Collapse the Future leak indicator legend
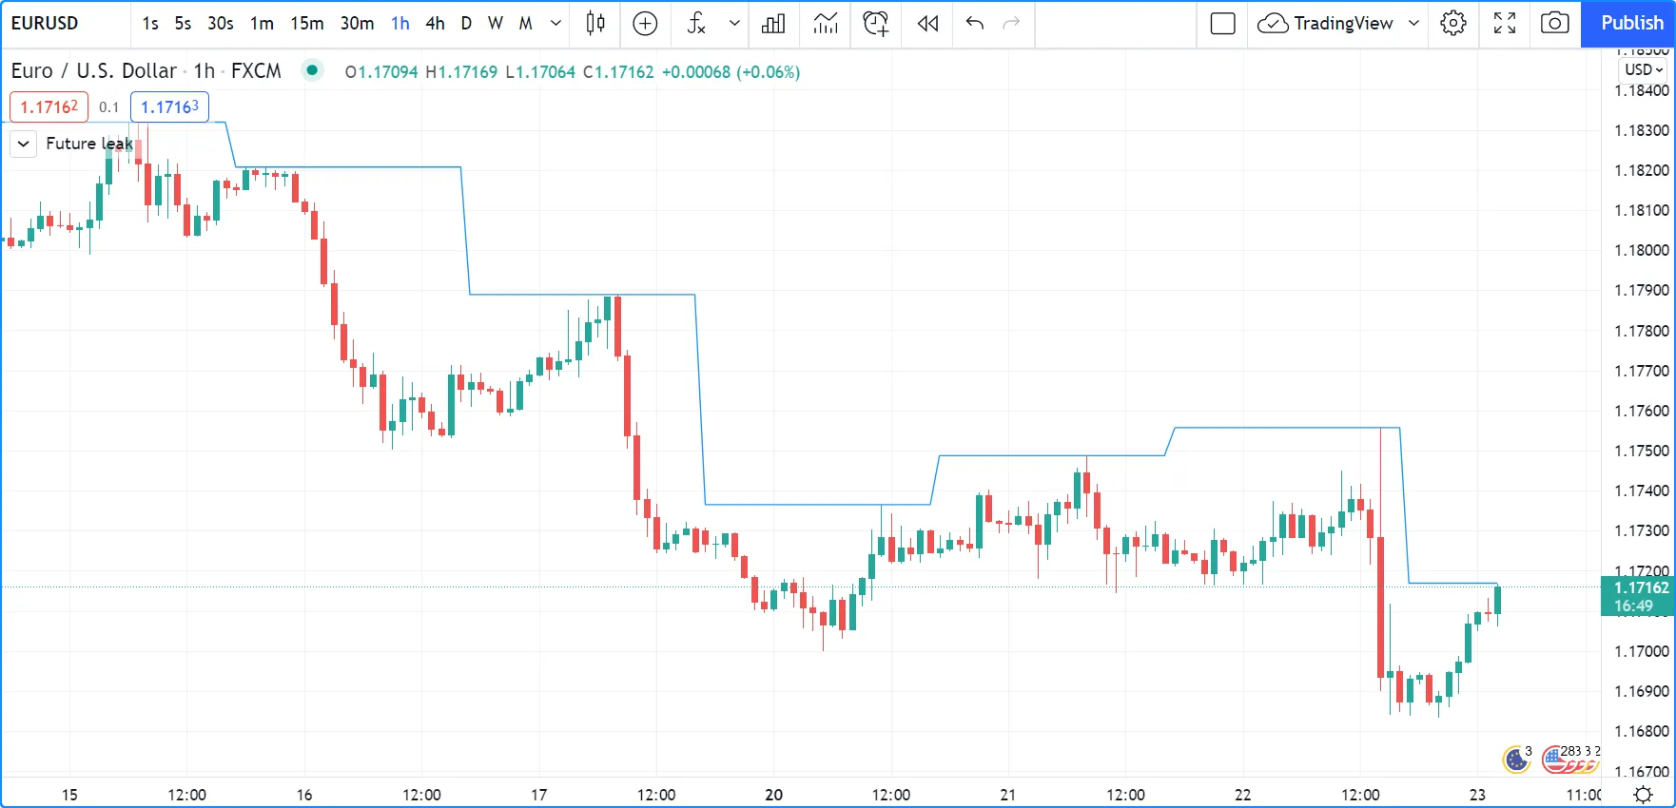This screenshot has height=808, width=1676. (x=24, y=144)
